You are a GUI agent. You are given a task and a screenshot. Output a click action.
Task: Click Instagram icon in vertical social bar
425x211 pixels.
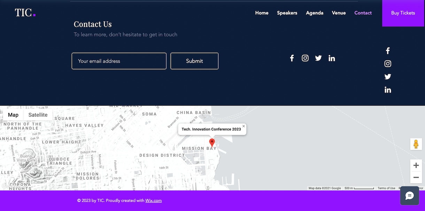point(388,64)
